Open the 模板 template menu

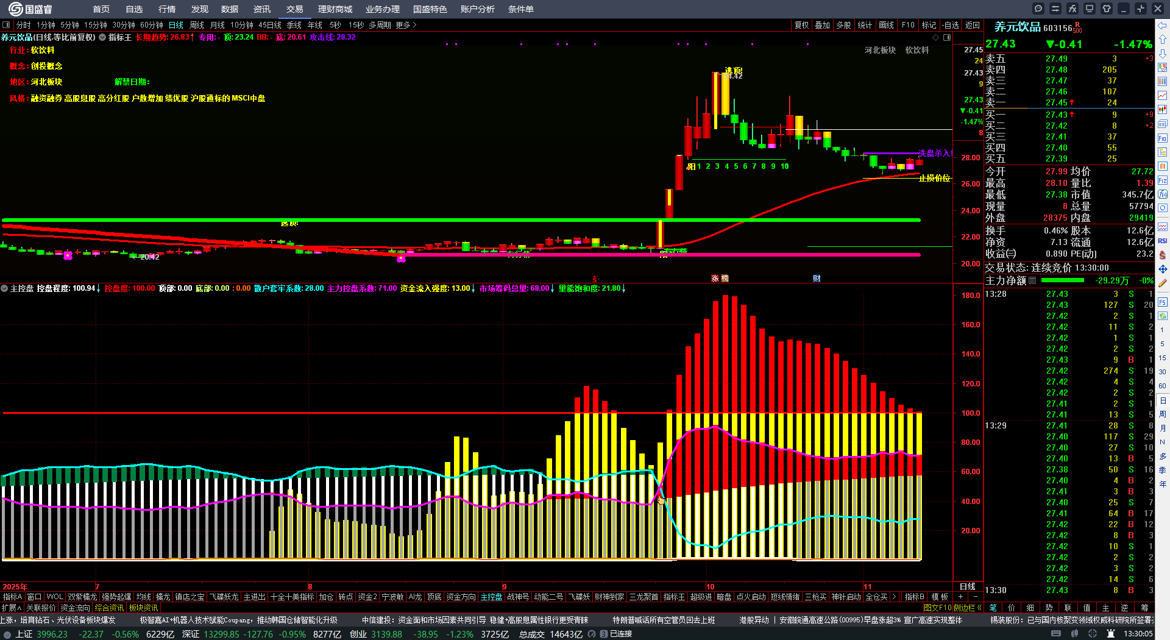[x=940, y=597]
